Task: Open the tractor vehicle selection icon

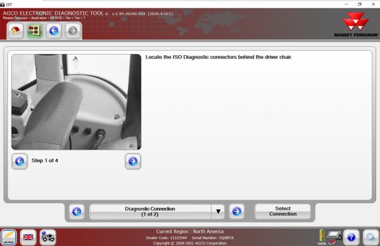Action: point(47,237)
